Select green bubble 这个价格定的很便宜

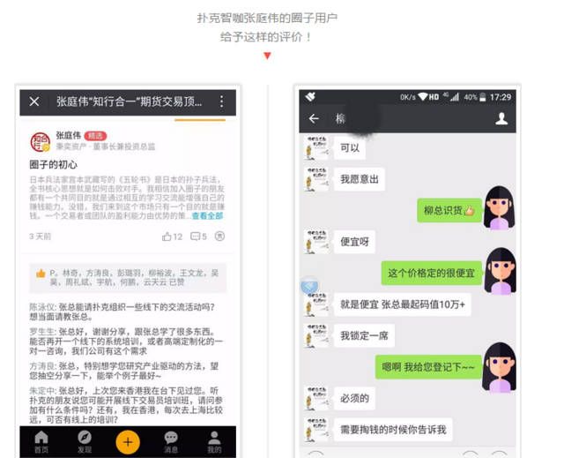point(431,273)
